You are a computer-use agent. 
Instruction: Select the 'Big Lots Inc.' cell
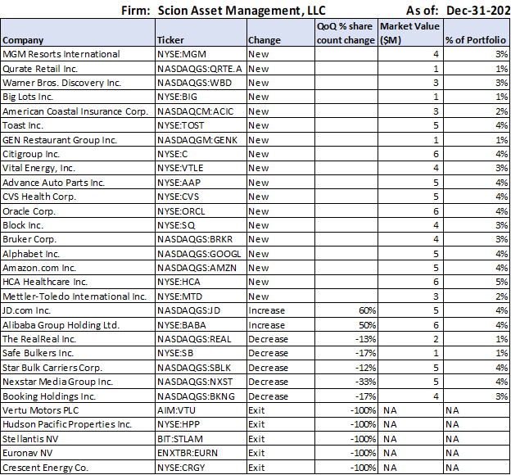(78, 97)
